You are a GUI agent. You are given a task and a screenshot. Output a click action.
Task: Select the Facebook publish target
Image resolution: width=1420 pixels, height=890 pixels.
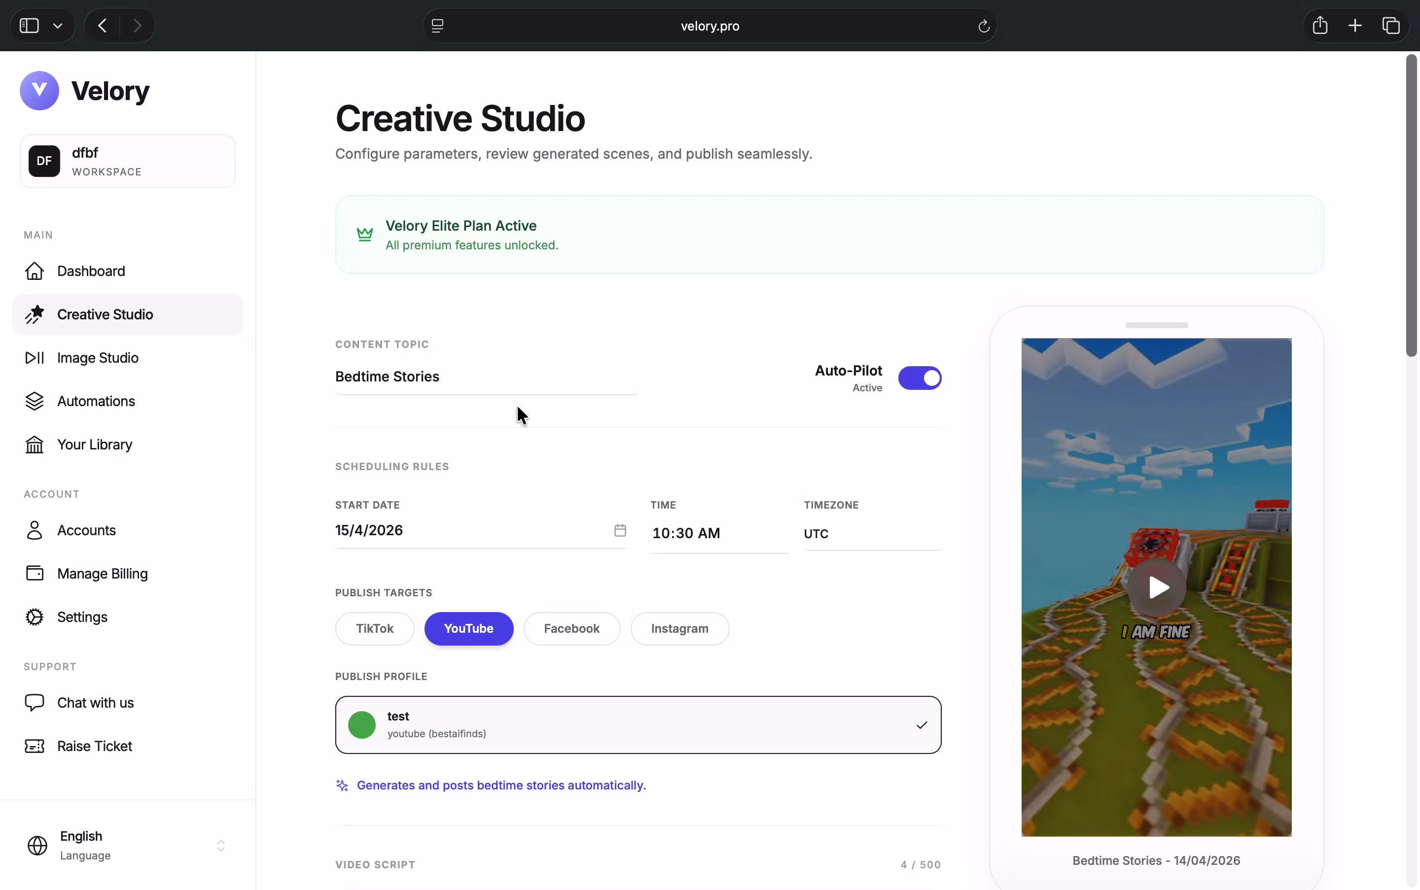[572, 629]
